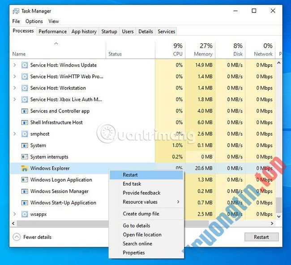The image size is (291, 265).
Task: Switch to the Details tab
Action: [145, 31]
